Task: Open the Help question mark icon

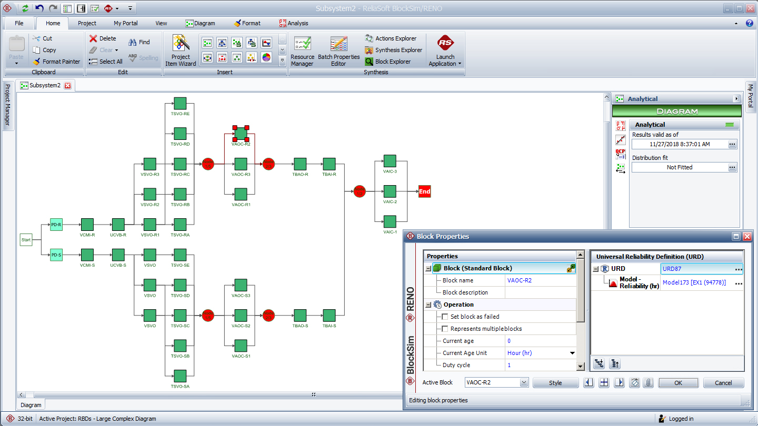Action: 750,23
